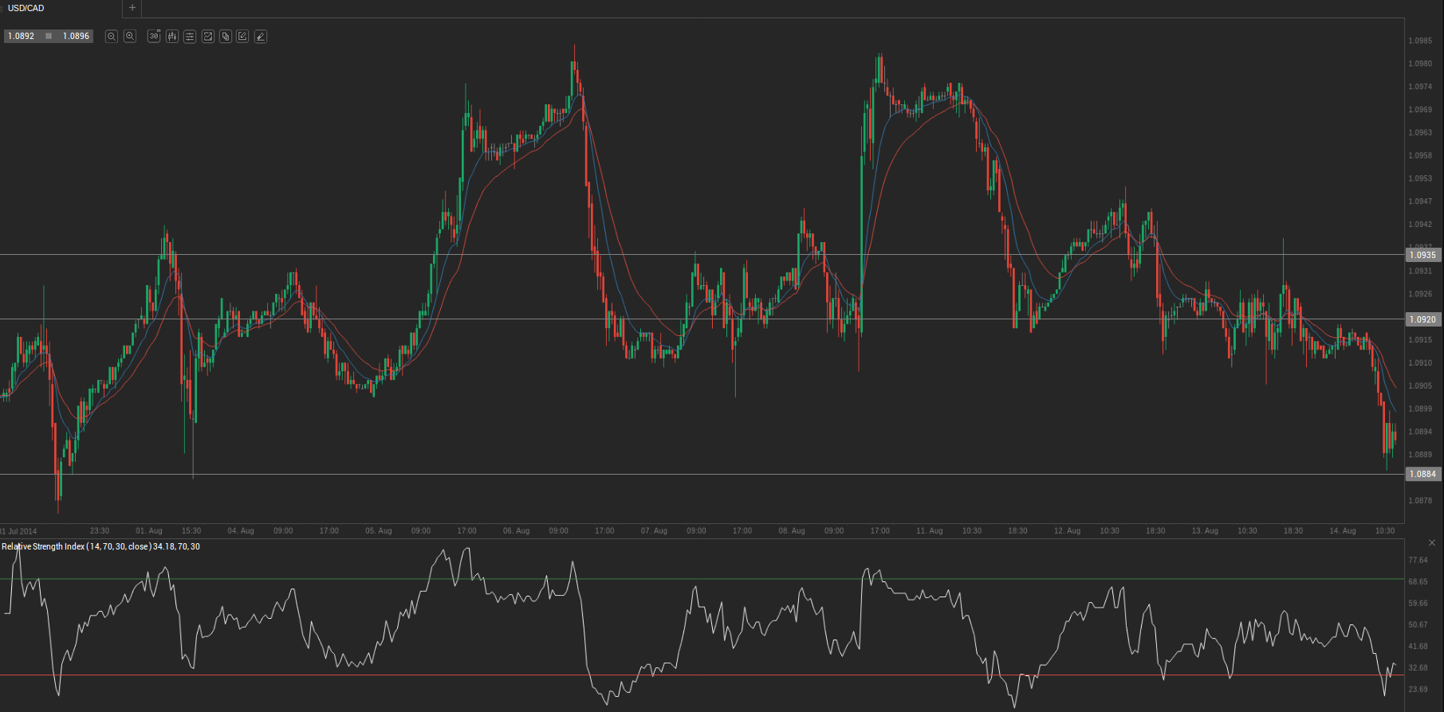
Task: Add a new chart tab with plus
Action: tap(132, 8)
